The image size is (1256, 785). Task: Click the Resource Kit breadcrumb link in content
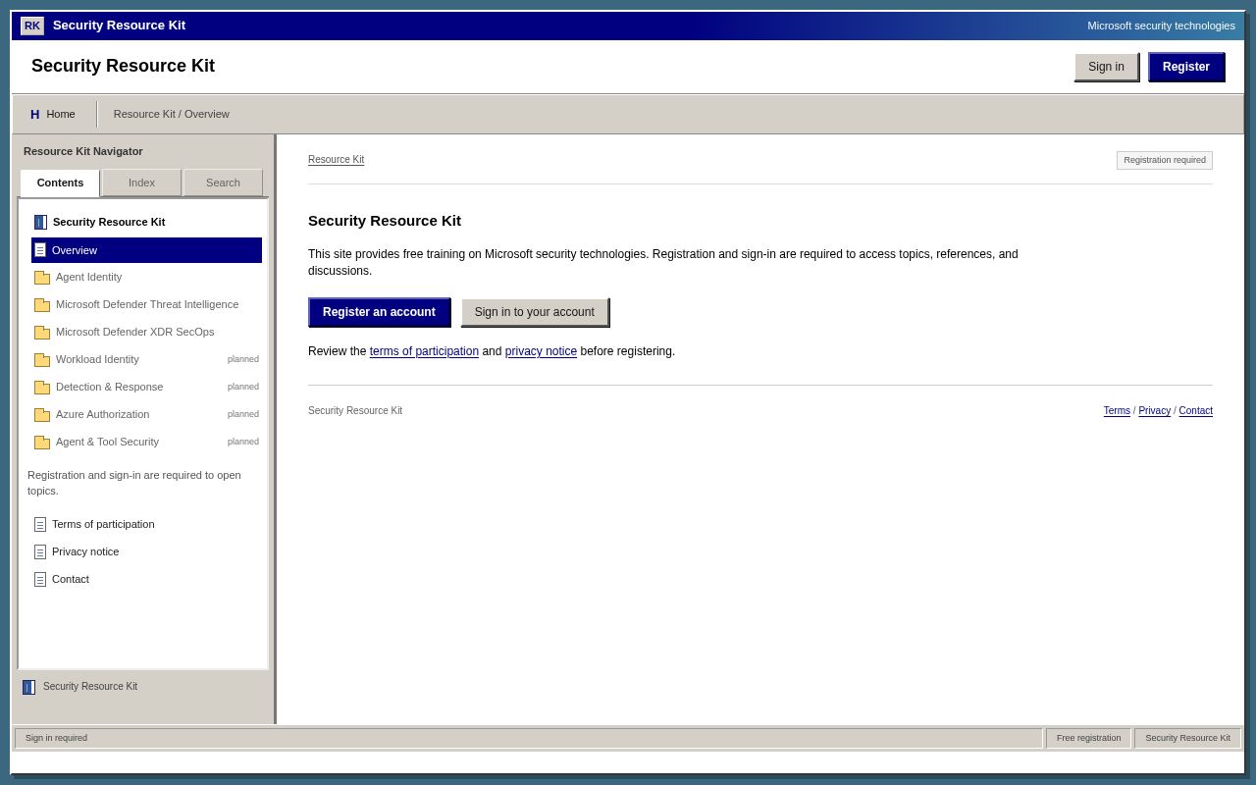336,160
